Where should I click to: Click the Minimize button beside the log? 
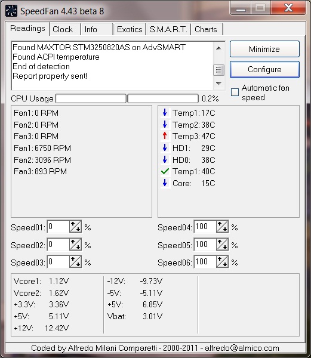264,49
